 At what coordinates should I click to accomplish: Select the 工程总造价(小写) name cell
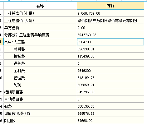tap(40, 13)
